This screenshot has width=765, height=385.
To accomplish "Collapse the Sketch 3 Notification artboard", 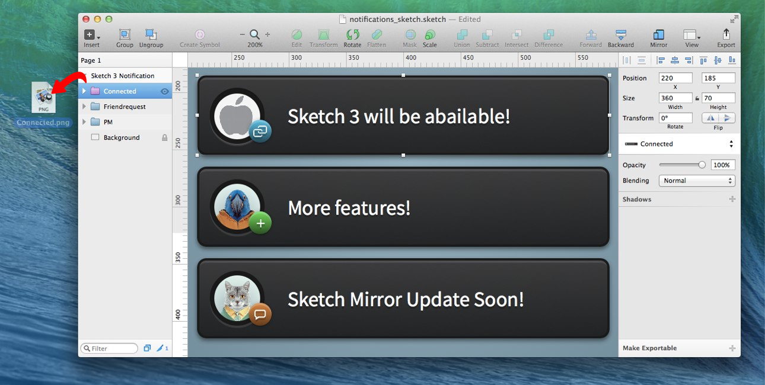I will coord(84,76).
